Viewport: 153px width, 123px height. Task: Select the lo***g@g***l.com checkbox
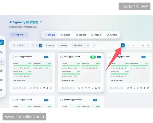click(61, 57)
